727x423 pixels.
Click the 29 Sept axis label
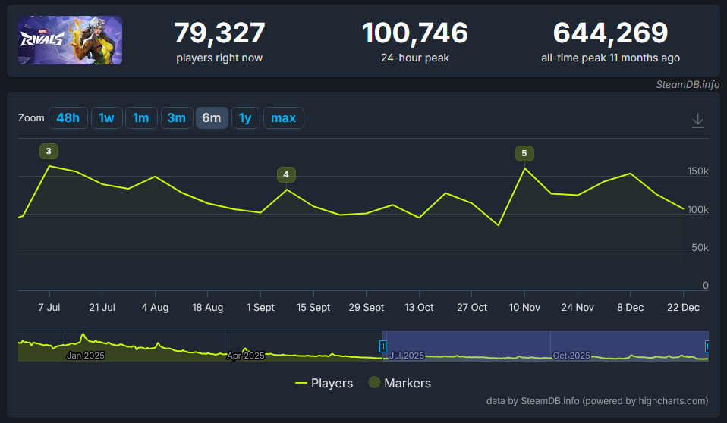(x=367, y=308)
